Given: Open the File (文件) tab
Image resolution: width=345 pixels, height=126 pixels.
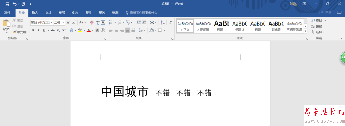Looking at the screenshot, I should coord(7,12).
